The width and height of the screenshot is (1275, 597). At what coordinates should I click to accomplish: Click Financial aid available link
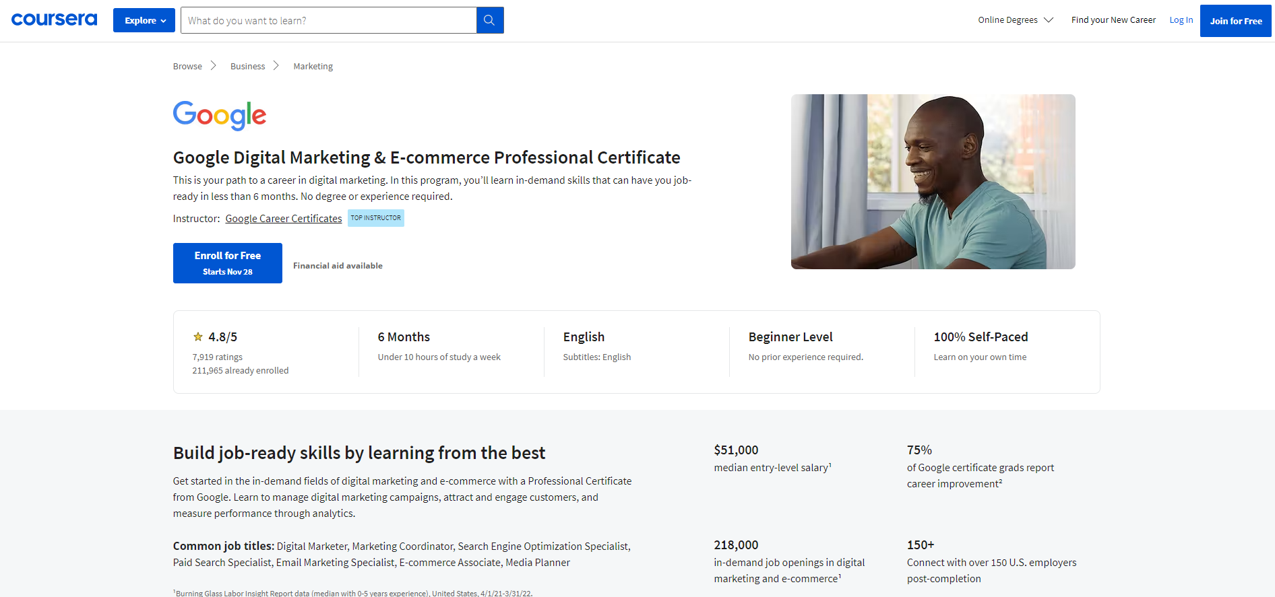pyautogui.click(x=338, y=266)
